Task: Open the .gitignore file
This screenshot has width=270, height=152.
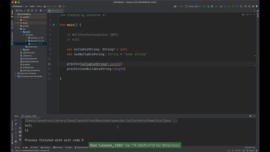Action: tap(26, 56)
